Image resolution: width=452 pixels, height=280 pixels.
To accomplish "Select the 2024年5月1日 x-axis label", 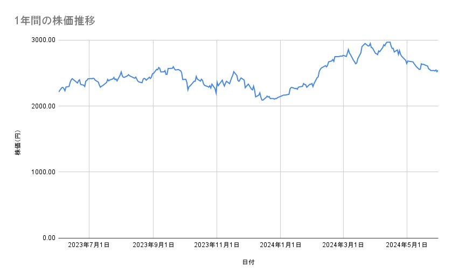I will pos(407,245).
